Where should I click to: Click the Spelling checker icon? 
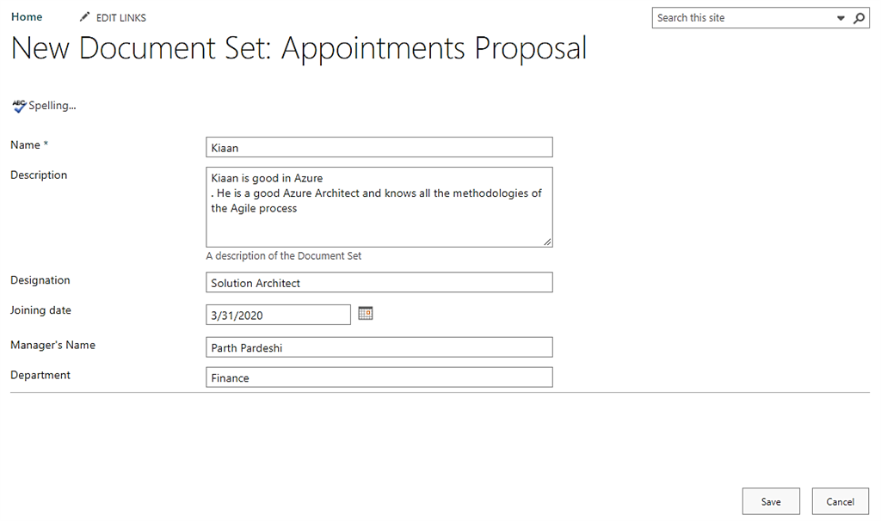pos(19,105)
